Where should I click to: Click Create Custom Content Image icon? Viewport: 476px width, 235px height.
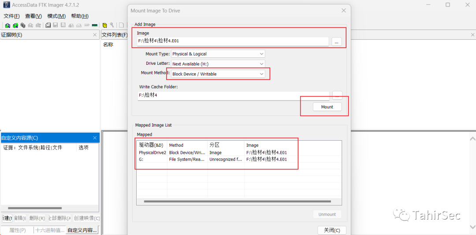tap(78, 25)
